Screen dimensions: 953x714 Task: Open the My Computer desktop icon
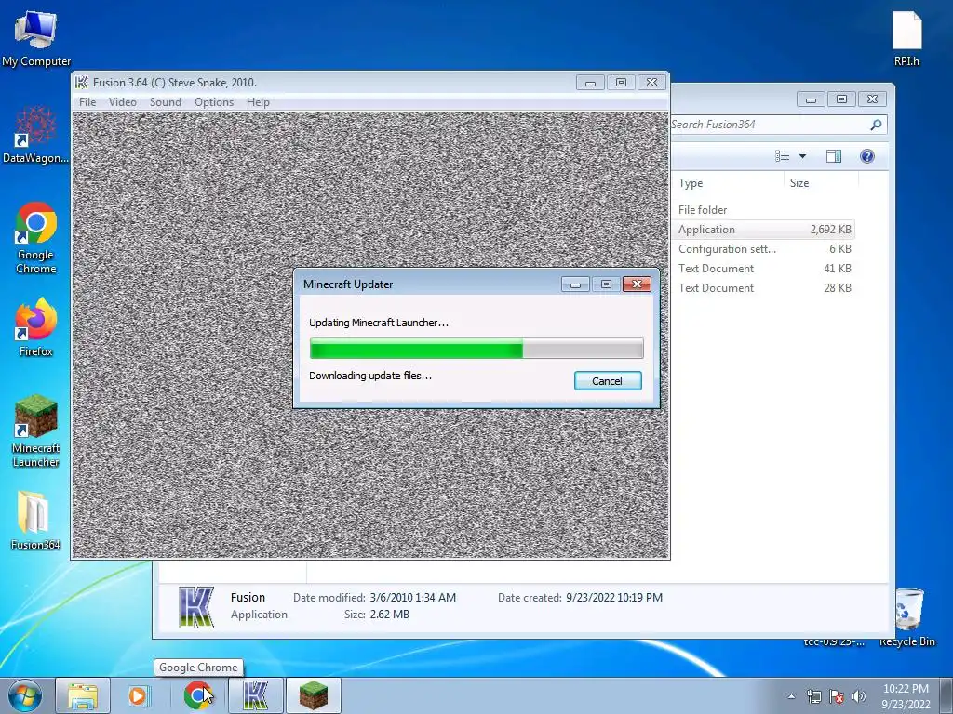36,38
